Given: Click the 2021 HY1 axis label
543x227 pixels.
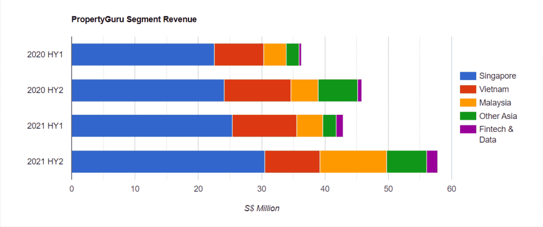Looking at the screenshot, I should [45, 126].
